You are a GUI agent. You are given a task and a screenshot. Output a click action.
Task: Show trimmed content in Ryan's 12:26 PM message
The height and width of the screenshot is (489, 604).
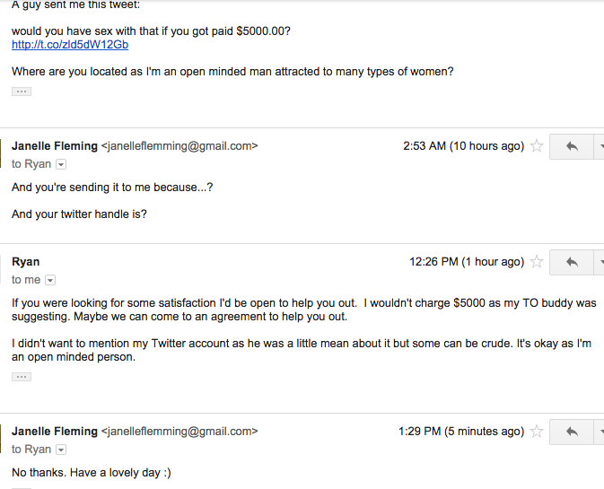pos(22,377)
